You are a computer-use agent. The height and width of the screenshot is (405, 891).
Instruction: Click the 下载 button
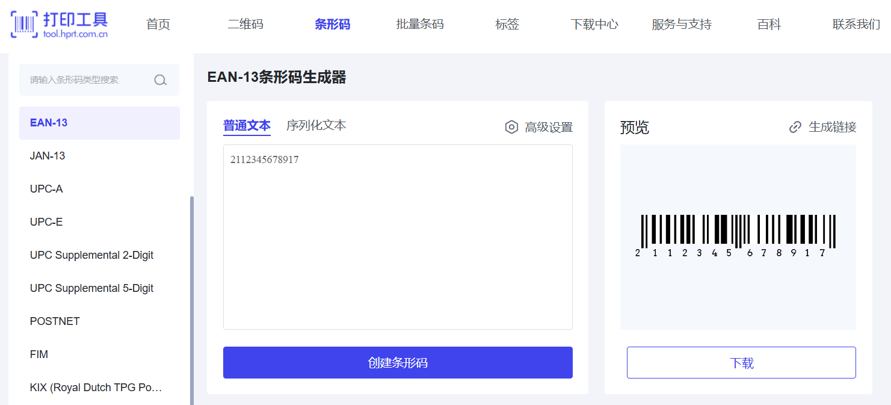point(741,362)
